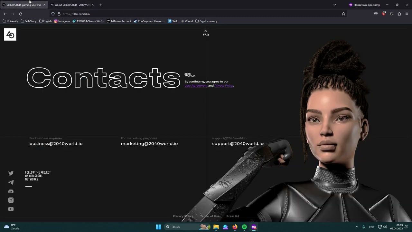Screen dimensions: 412x232
Task: List all tabs dropdown arrow
Action: pyautogui.click(x=335, y=5)
